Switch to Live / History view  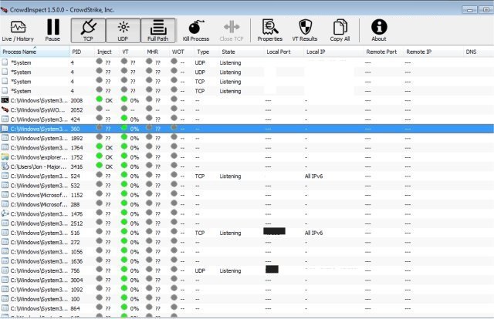coord(18,31)
